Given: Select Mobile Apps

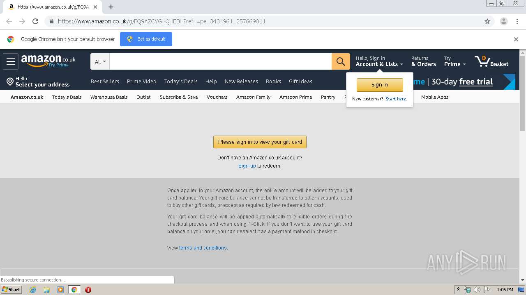Looking at the screenshot, I should 435,97.
